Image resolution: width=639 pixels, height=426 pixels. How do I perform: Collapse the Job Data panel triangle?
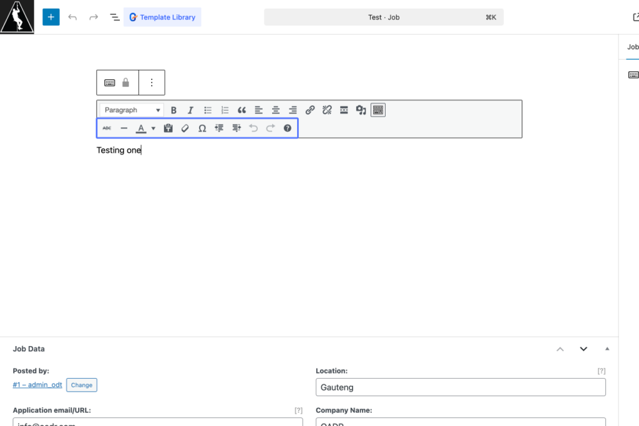coord(607,349)
